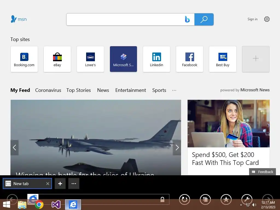Launch Google Chrome from taskbar
Screen dimensions: 280x210
[x=39, y=205]
